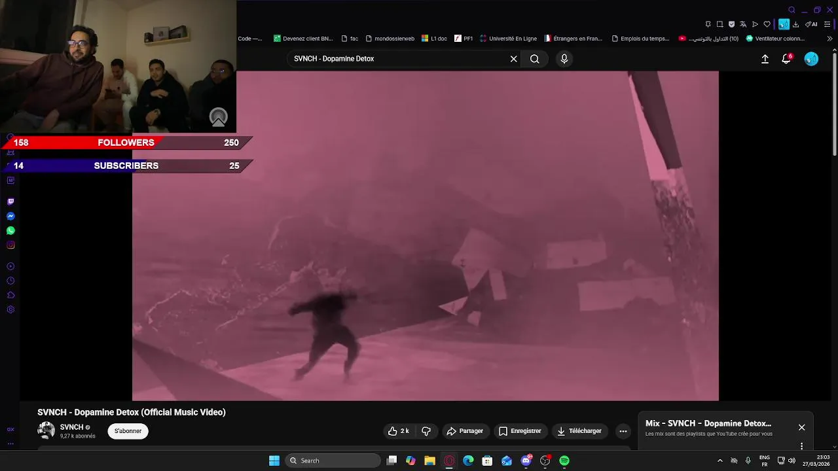Start voice search with microphone icon

564,59
